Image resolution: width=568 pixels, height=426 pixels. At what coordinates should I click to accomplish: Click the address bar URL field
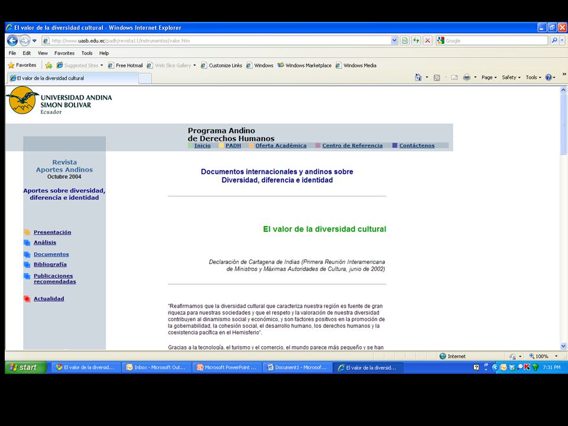tap(217, 41)
